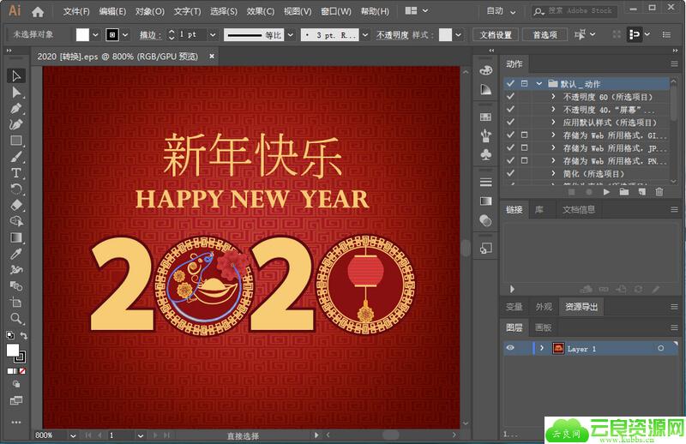Open the zoom level 800% dropdown
Screen dimensions: 686x444
click(73, 435)
